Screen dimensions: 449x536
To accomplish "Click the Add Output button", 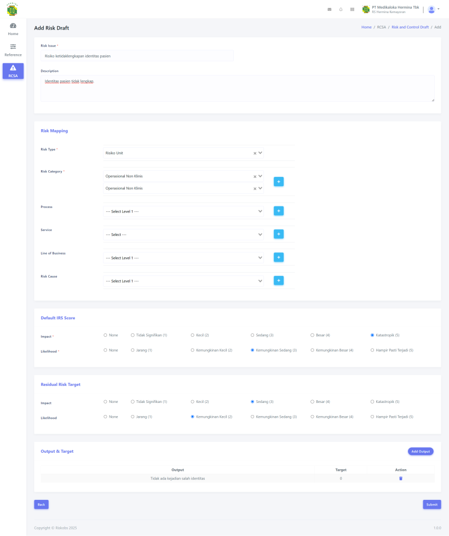I will [x=421, y=452].
